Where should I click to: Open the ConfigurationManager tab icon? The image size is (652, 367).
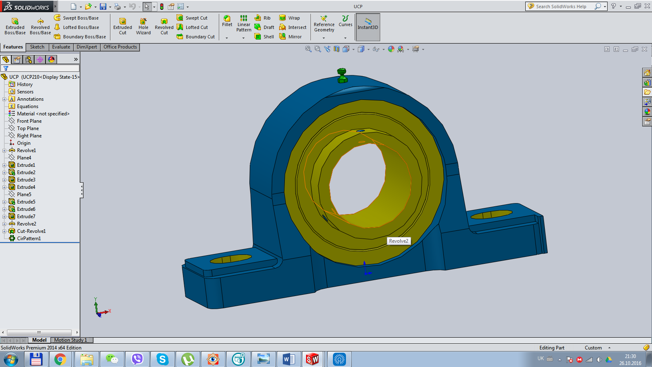click(29, 60)
